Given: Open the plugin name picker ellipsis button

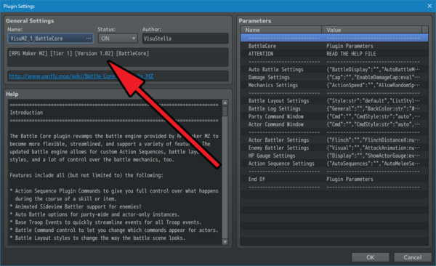Looking at the screenshot, I should (89, 39).
